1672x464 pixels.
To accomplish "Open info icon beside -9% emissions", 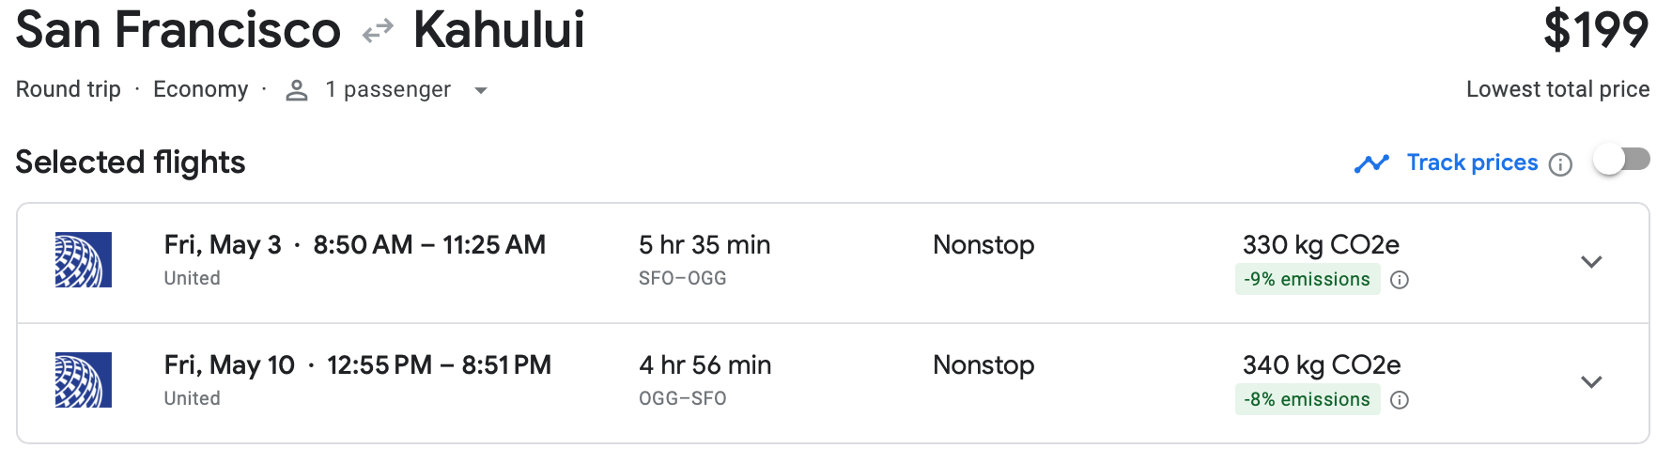I will tap(1400, 280).
